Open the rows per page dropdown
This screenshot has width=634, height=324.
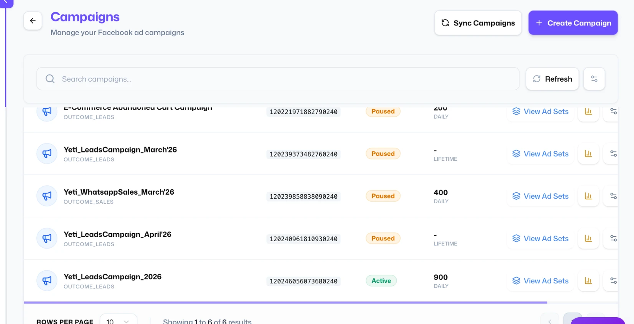point(118,320)
